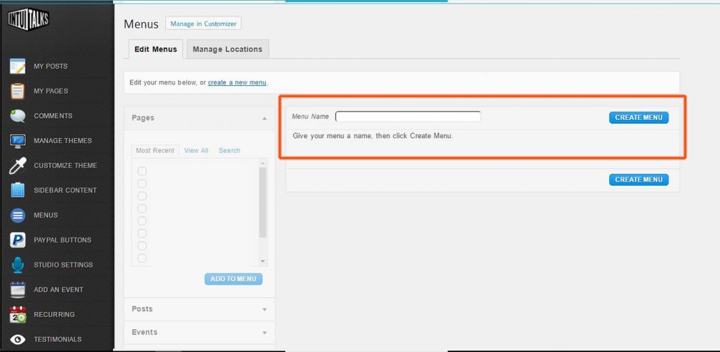Select Search pages tab
The width and height of the screenshot is (720, 352).
click(x=229, y=150)
